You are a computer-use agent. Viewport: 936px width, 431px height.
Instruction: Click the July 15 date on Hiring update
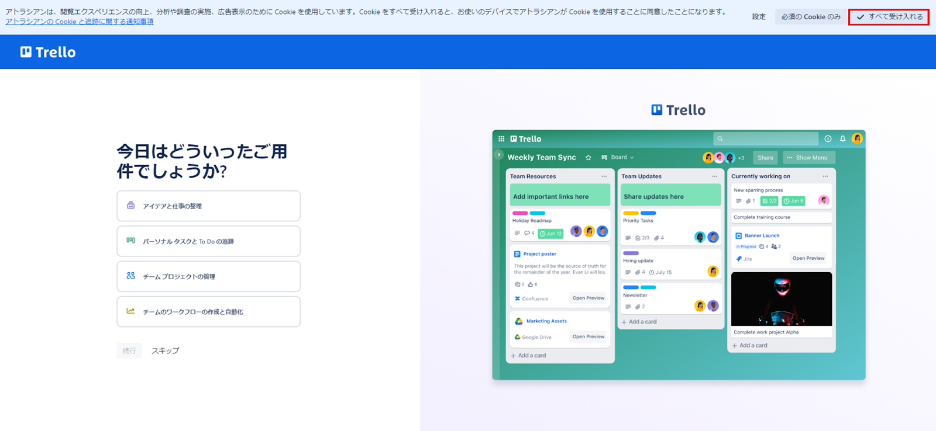tap(660, 272)
